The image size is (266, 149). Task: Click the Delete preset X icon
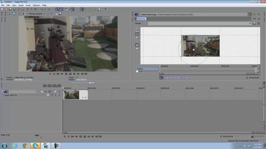(259, 23)
